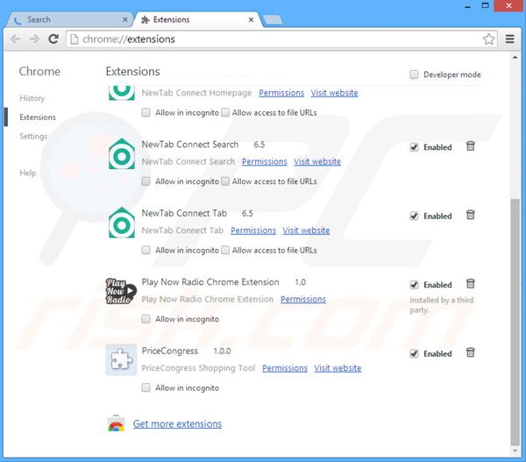Allow file URL access for NewTab Connect Homepage
The height and width of the screenshot is (462, 526).
point(225,112)
